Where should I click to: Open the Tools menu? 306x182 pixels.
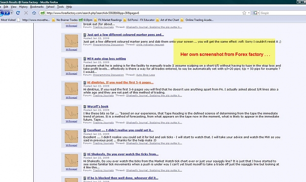60,7
